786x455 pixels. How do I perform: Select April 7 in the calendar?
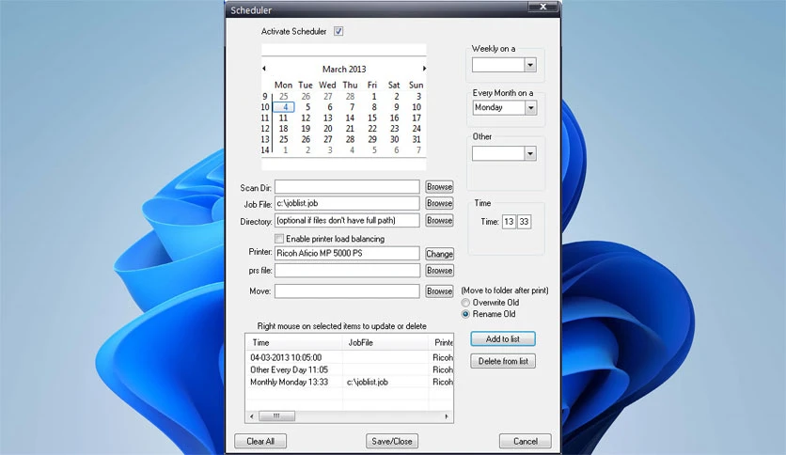pos(418,150)
